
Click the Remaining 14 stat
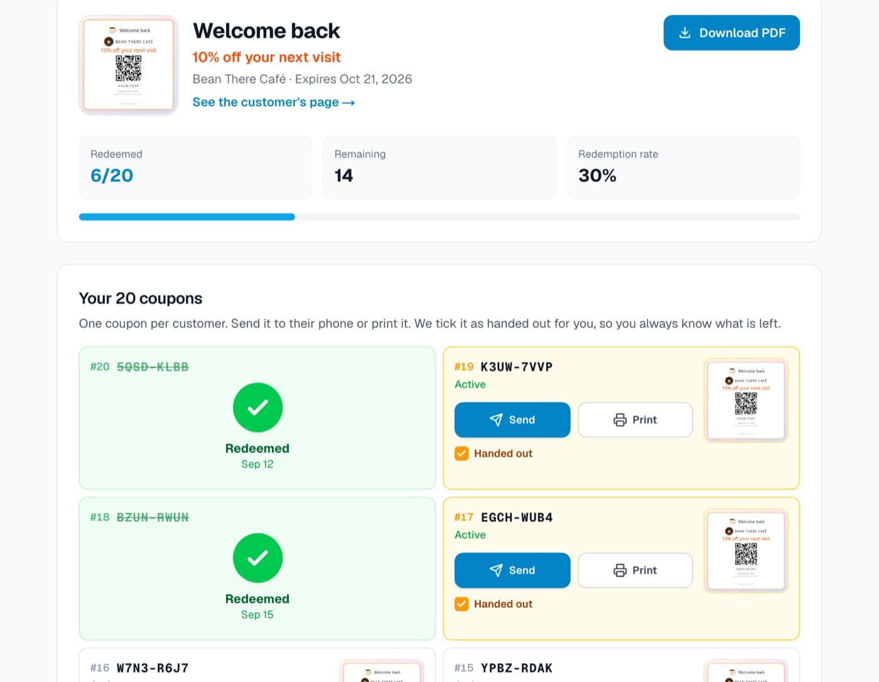click(x=439, y=167)
